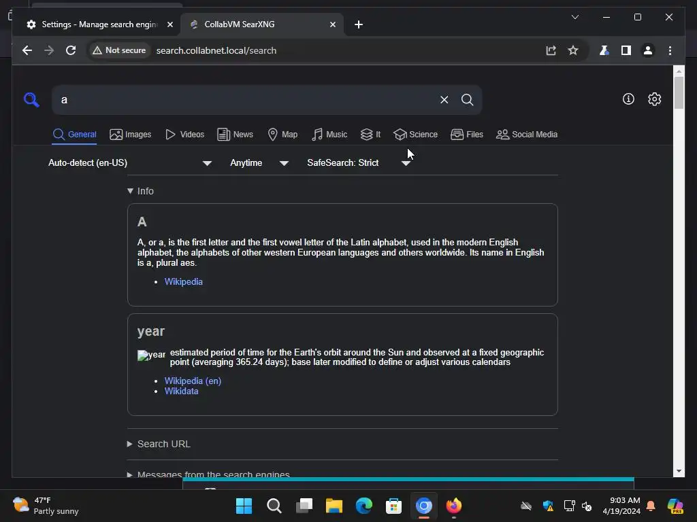
Task: Open SearXNG preferences gear icon
Action: pos(654,99)
